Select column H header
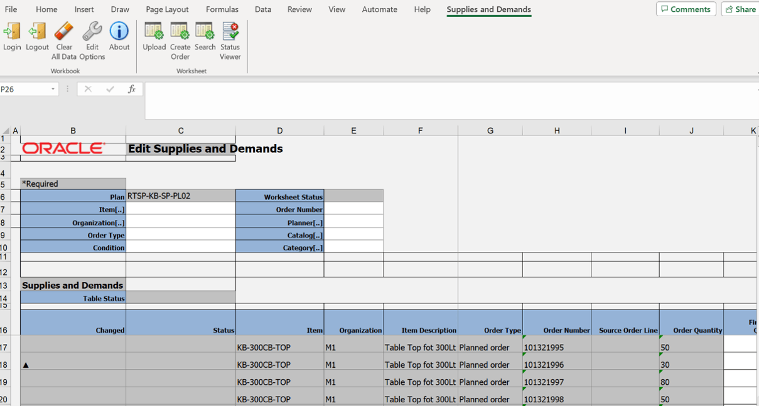759x406 pixels. coord(557,130)
